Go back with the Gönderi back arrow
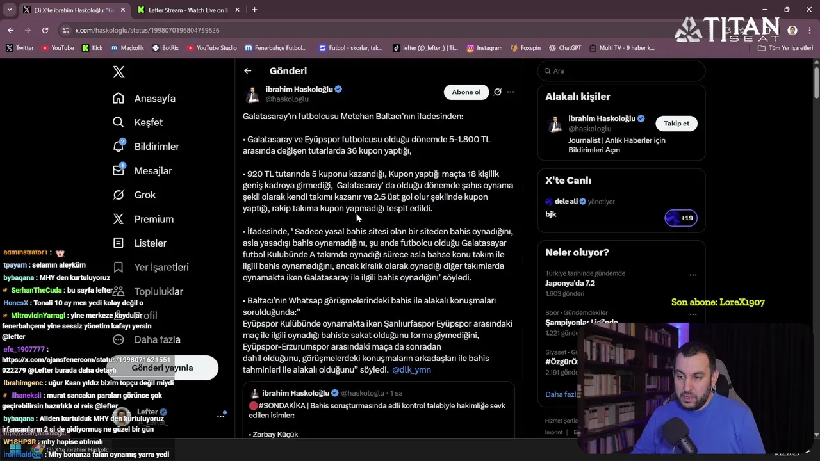820x461 pixels. (247, 71)
